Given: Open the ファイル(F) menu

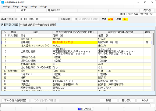Looking at the screenshot, I should click(x=6, y=7).
